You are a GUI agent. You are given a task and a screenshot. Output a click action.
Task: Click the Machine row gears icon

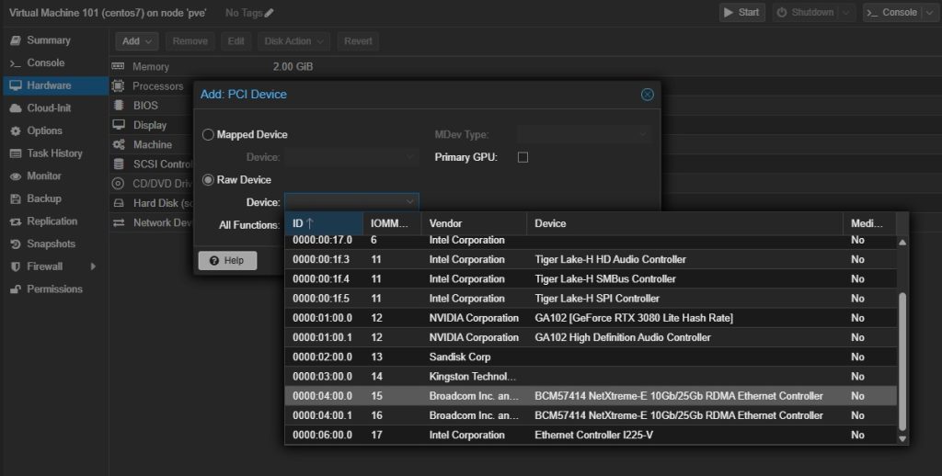tap(119, 144)
